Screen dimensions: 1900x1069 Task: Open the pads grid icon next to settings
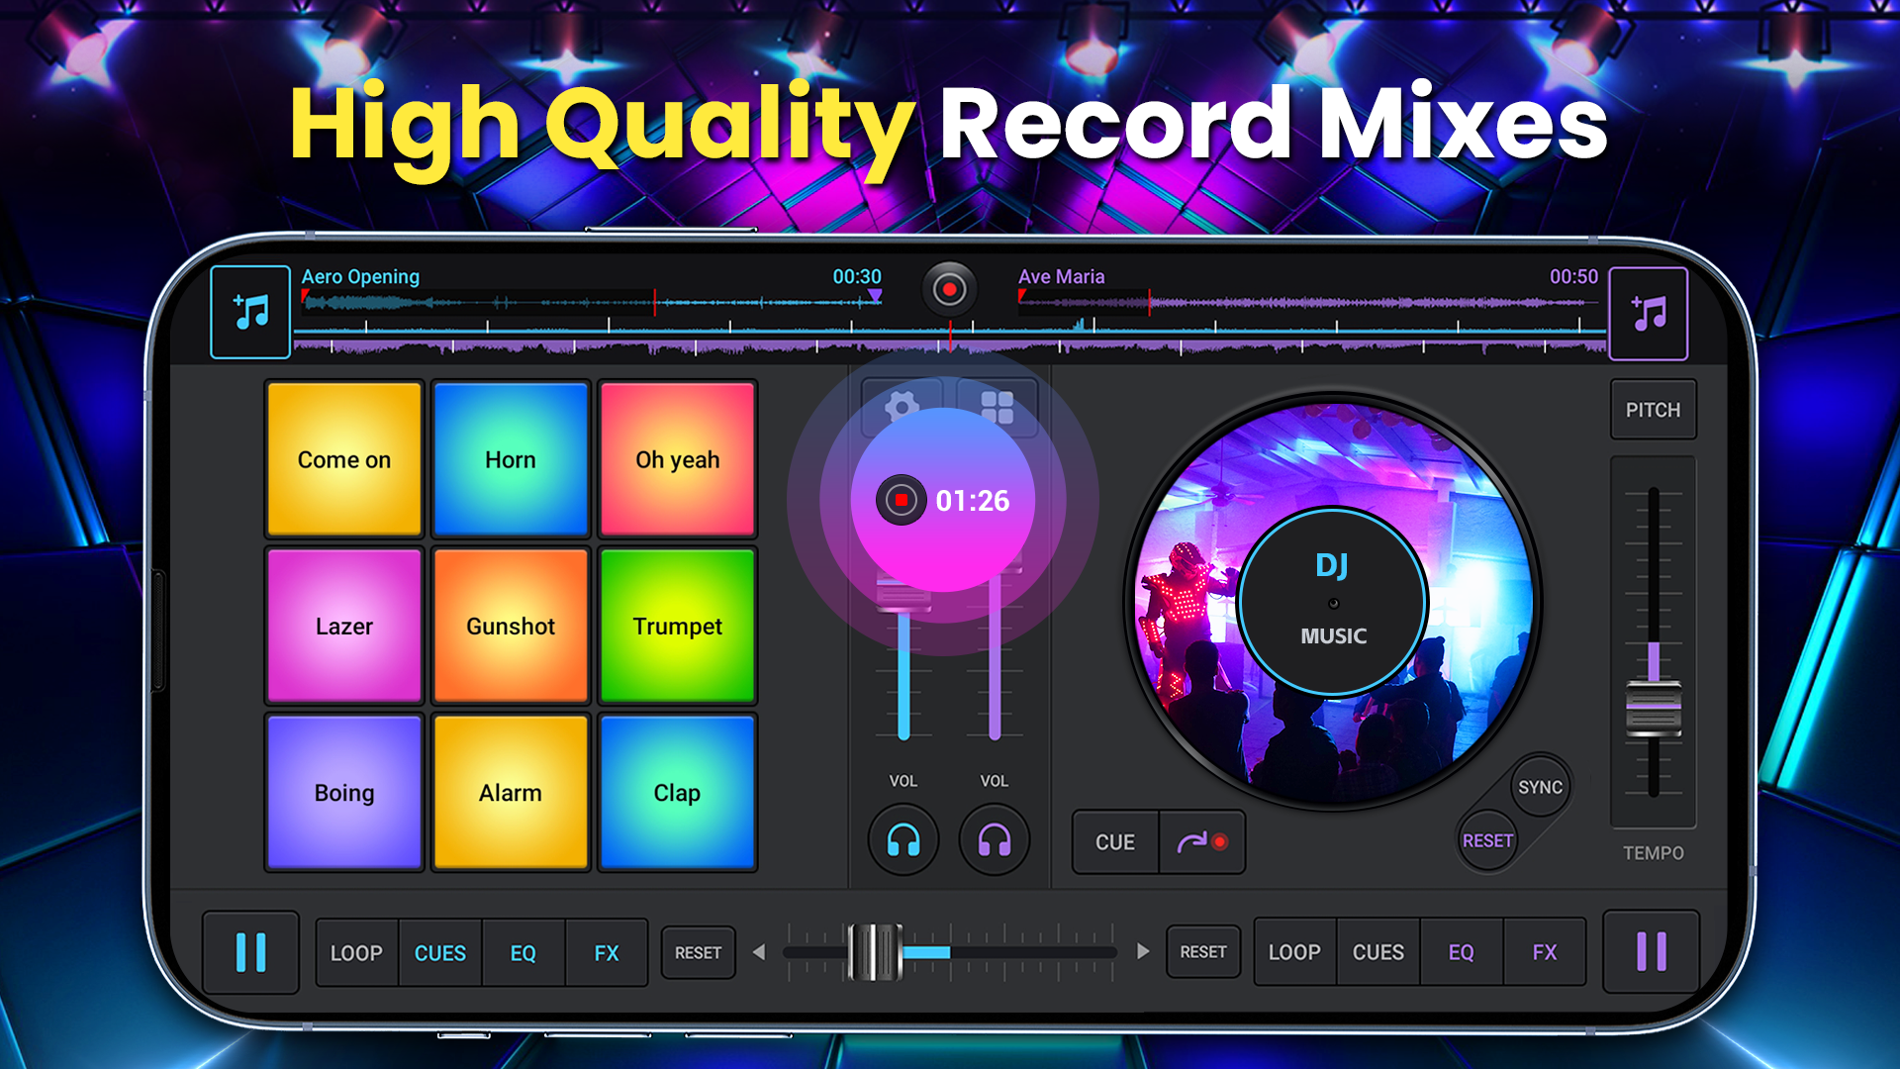pyautogui.click(x=999, y=406)
